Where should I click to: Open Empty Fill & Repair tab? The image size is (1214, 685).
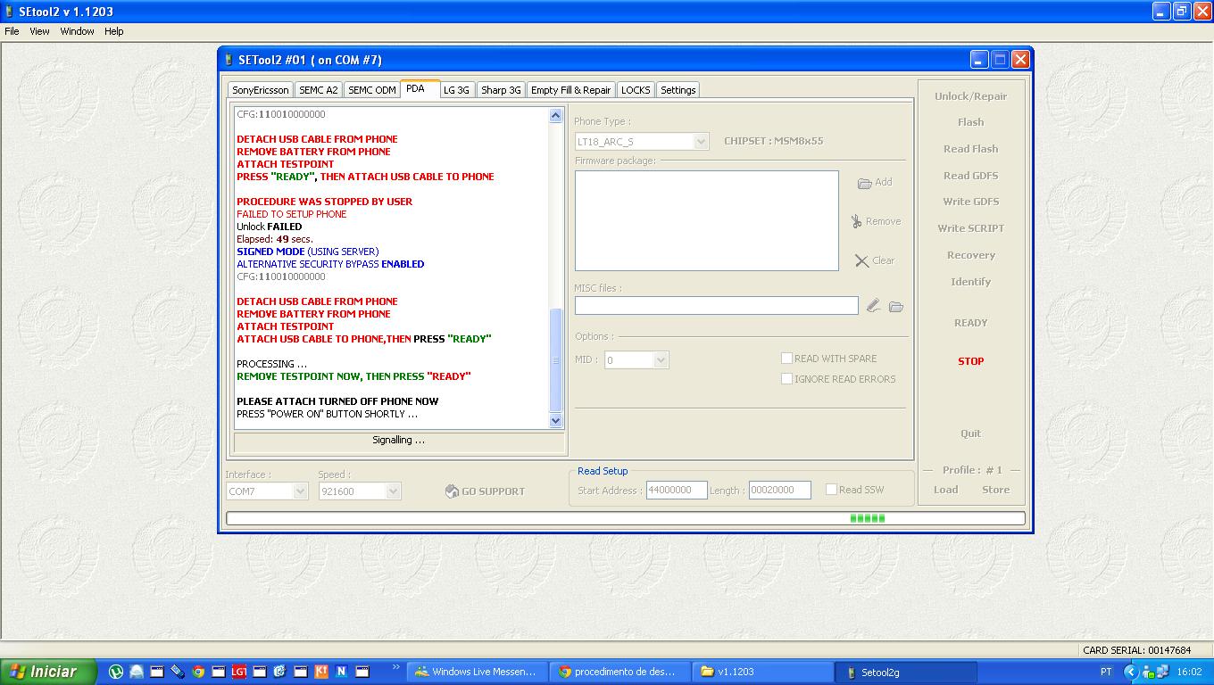click(571, 90)
